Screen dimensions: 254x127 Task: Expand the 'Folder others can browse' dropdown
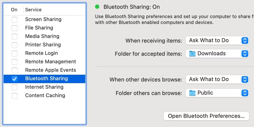tap(217, 93)
